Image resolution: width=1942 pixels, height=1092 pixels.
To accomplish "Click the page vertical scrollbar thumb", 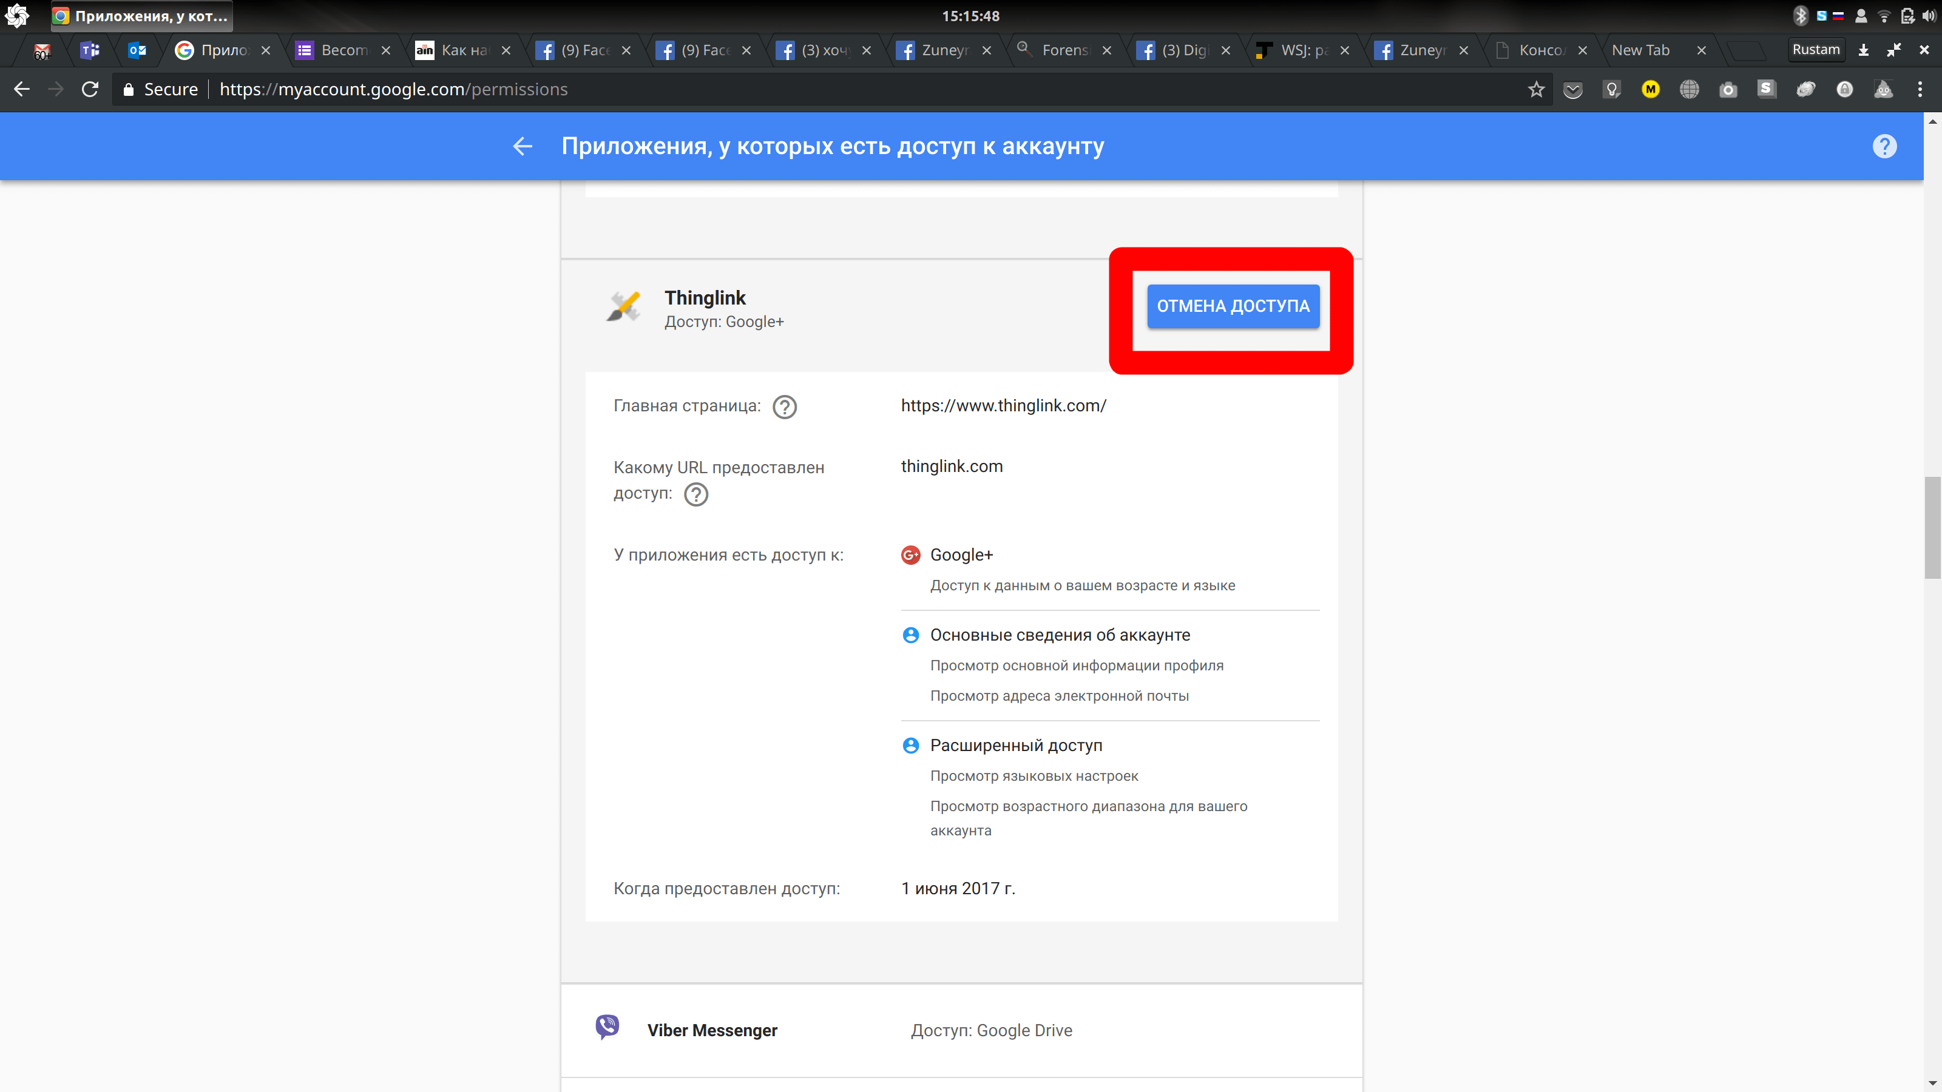I will [x=1932, y=527].
